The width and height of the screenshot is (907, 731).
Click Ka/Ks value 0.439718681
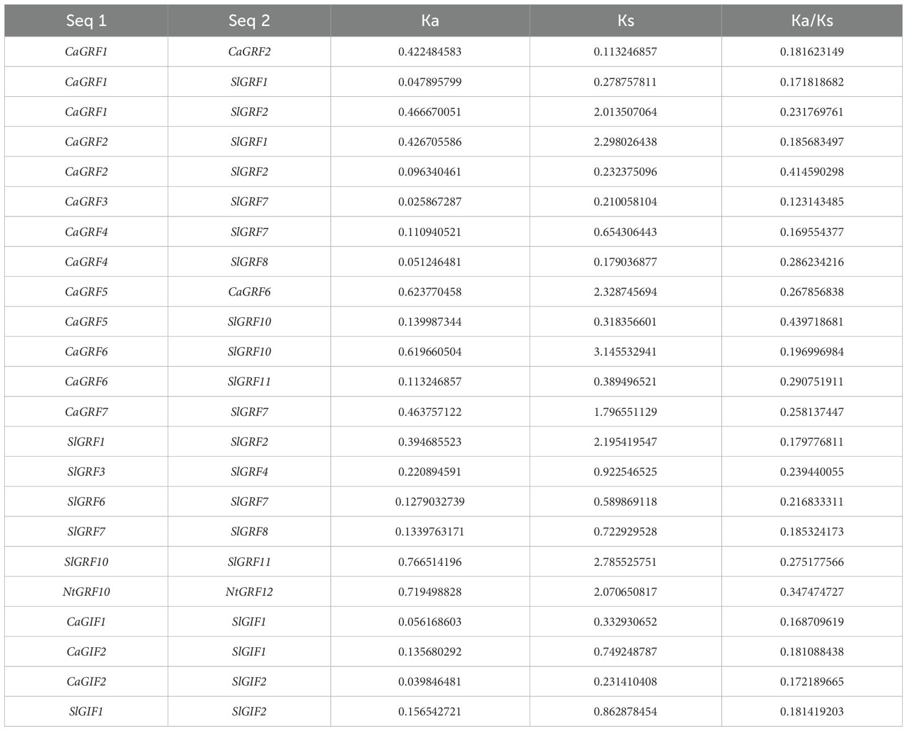coord(812,321)
